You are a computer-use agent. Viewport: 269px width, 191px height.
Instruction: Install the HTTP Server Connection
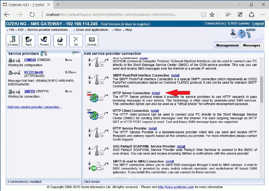click(x=156, y=93)
